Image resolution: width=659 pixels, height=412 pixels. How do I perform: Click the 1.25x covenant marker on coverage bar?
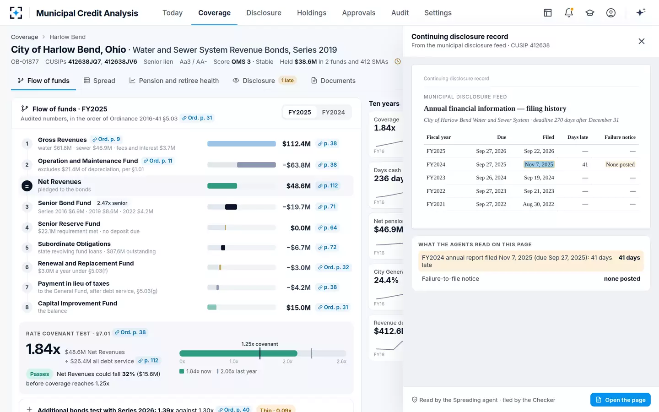[x=260, y=353]
